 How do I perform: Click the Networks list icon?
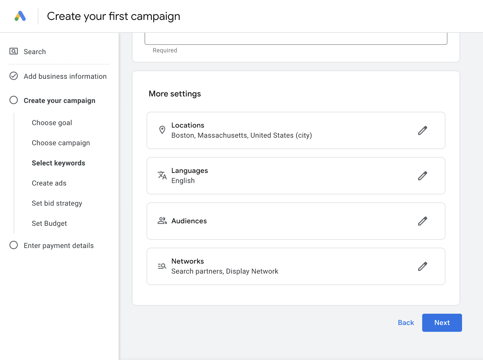[162, 266]
